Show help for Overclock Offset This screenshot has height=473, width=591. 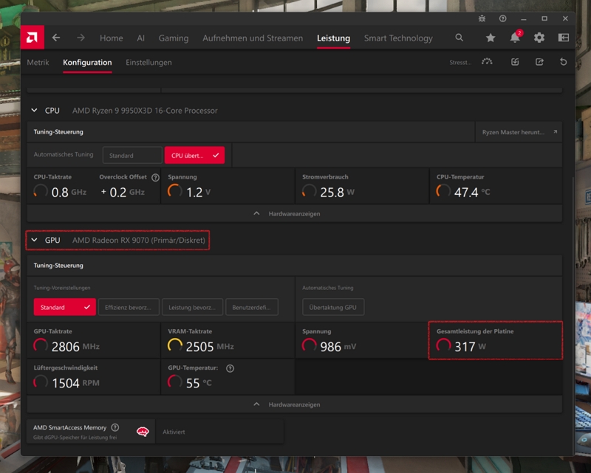pos(155,177)
